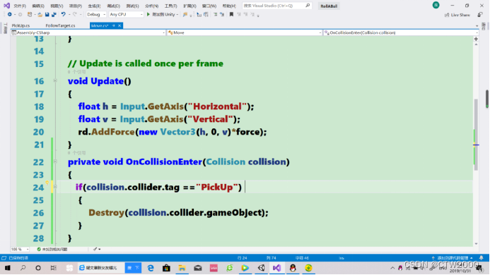Click the find in files toolbar icon

[185, 14]
